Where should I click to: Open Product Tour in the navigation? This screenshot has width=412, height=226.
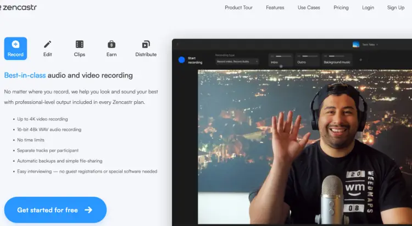[238, 8]
